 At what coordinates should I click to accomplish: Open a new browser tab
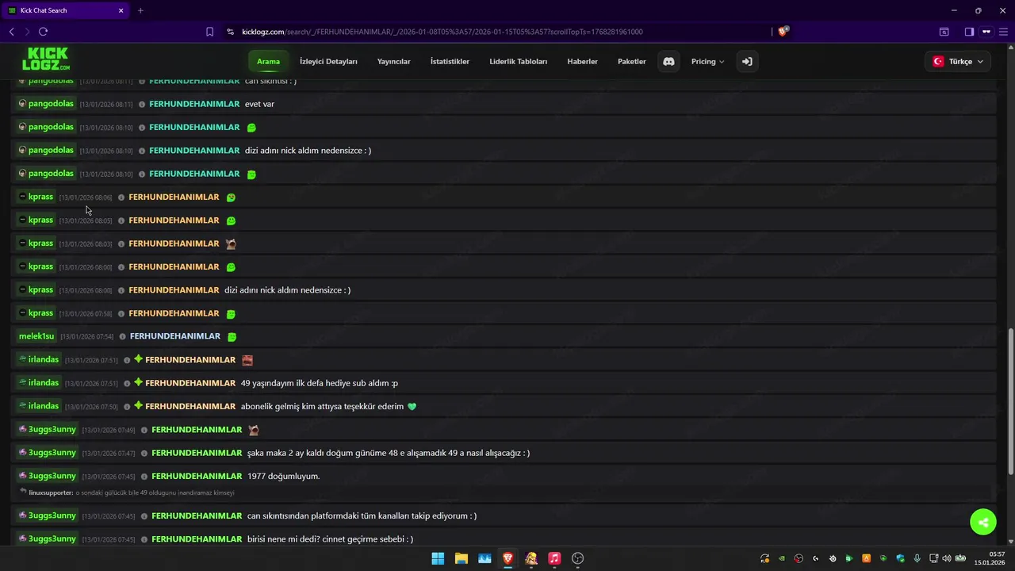point(140,10)
